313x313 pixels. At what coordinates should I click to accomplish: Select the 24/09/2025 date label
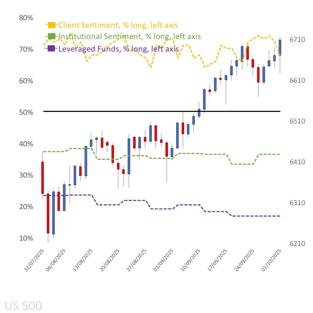point(244,260)
